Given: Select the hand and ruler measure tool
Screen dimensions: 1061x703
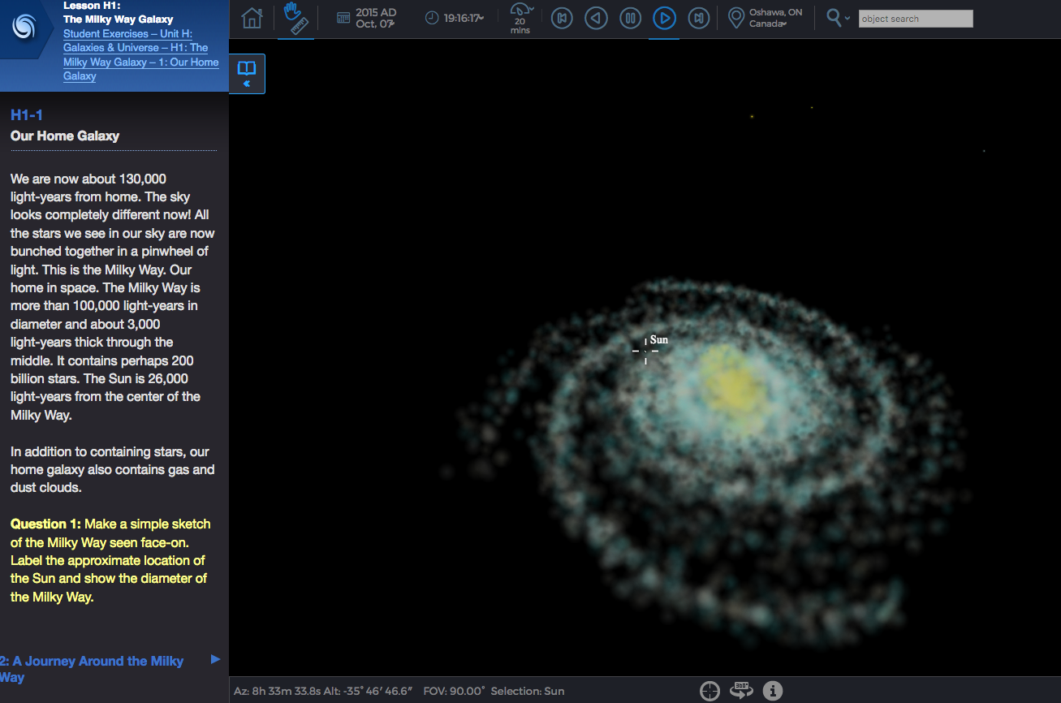Looking at the screenshot, I should click(295, 18).
